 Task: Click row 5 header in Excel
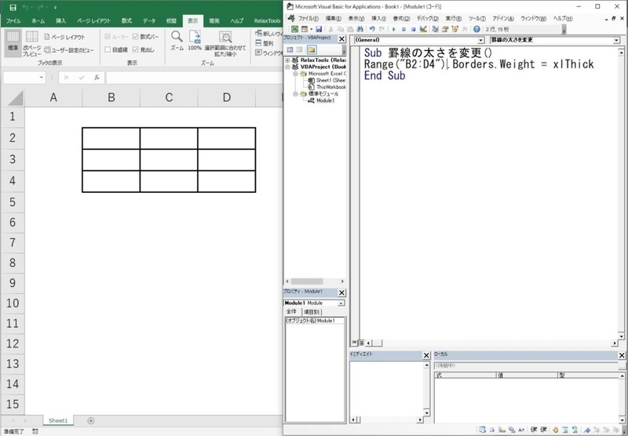click(x=13, y=202)
